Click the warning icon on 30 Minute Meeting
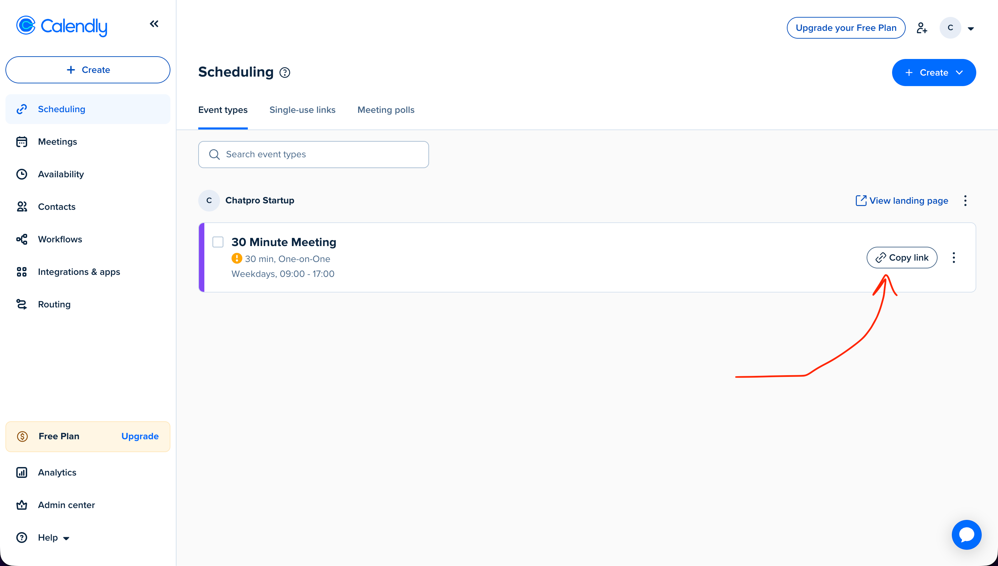998x566 pixels. coord(237,259)
